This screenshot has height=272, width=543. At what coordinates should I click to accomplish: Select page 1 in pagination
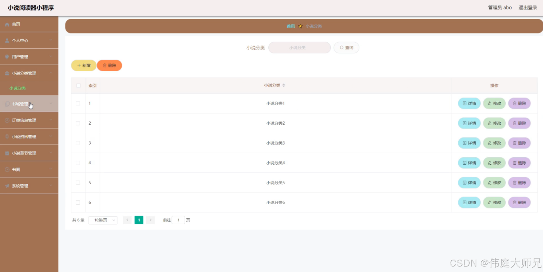click(139, 220)
